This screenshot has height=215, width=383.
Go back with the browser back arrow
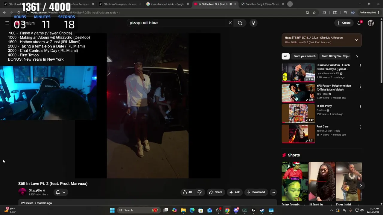[4, 13]
